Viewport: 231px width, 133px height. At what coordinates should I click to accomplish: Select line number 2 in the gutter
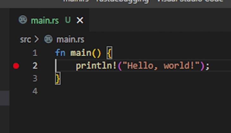tap(35, 66)
